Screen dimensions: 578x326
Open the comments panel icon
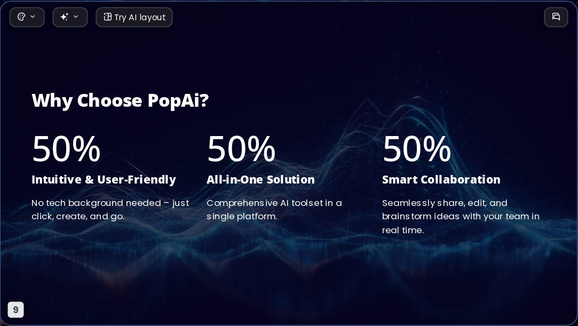(x=556, y=17)
